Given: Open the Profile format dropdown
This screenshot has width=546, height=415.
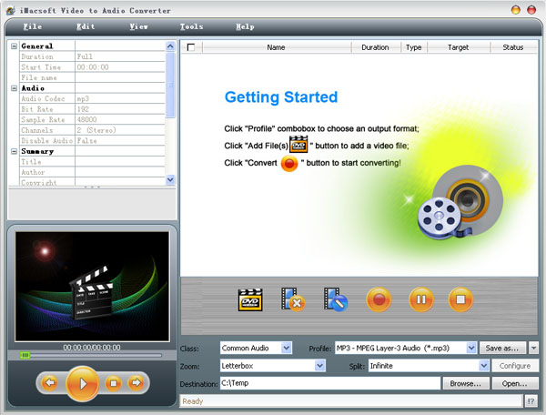Looking at the screenshot, I should pyautogui.click(x=470, y=348).
